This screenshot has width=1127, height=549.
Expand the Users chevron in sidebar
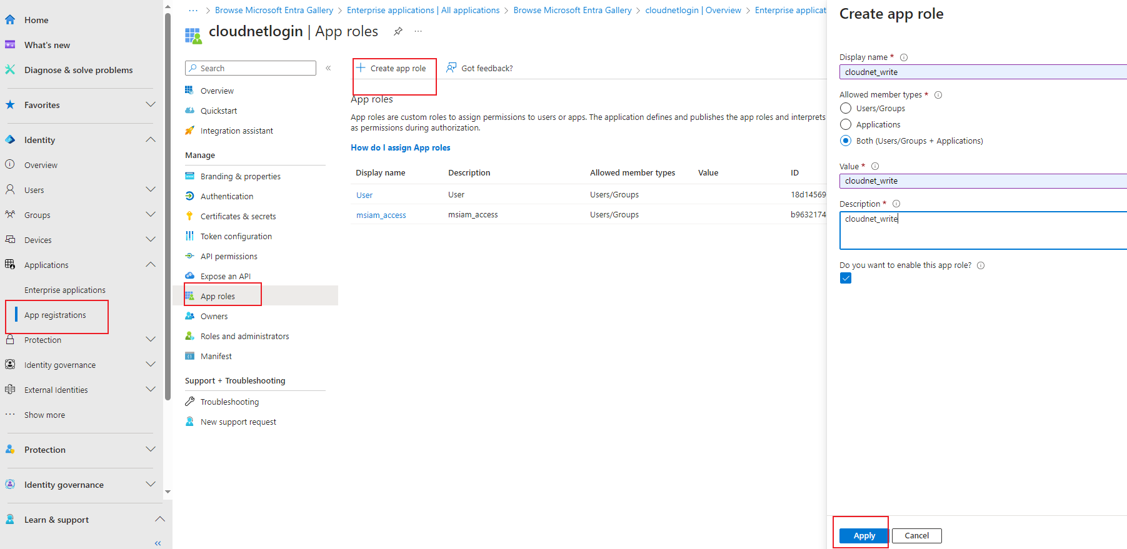tap(150, 189)
